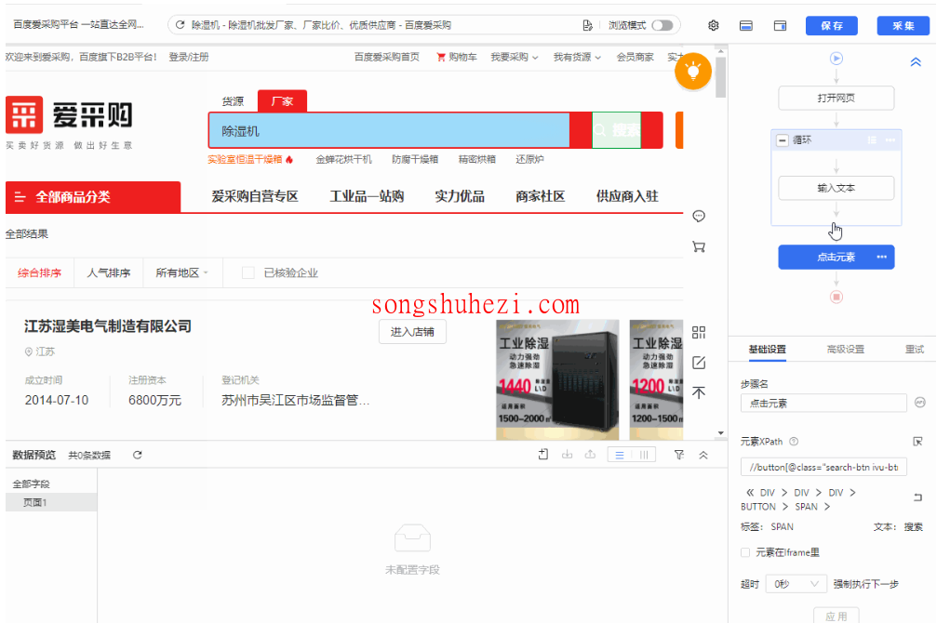This screenshot has height=623, width=950.
Task: Click the 采集 button
Action: coord(903,25)
